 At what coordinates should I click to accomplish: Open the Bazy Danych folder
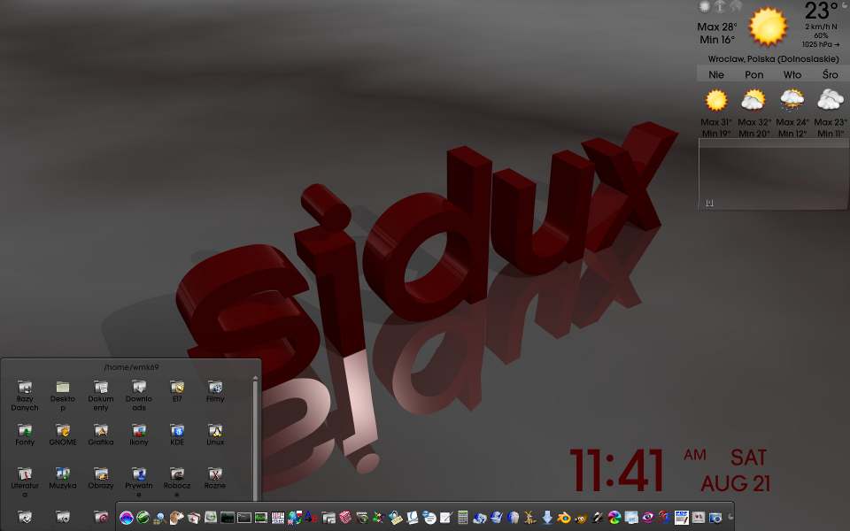(x=25, y=396)
